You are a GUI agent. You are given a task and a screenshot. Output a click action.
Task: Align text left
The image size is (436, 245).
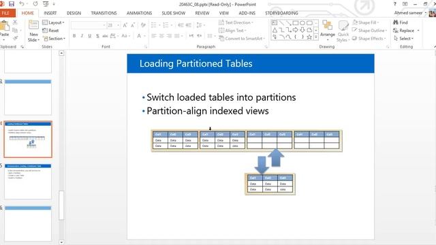pos(154,36)
